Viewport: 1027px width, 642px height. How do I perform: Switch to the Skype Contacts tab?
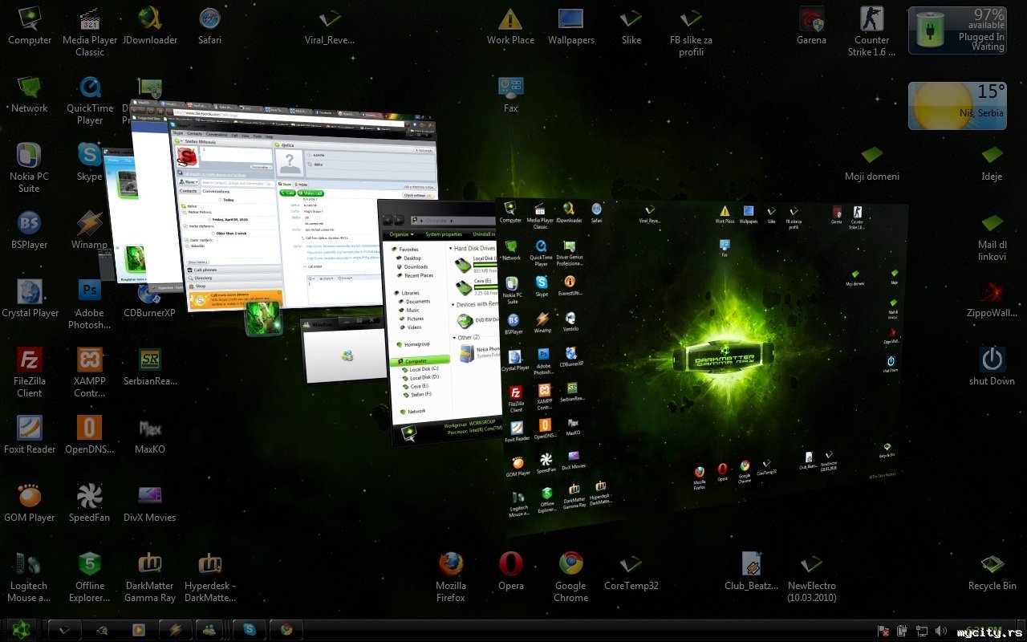click(189, 191)
